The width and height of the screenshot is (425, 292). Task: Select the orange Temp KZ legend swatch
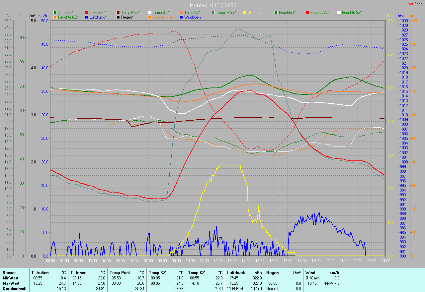click(x=181, y=13)
